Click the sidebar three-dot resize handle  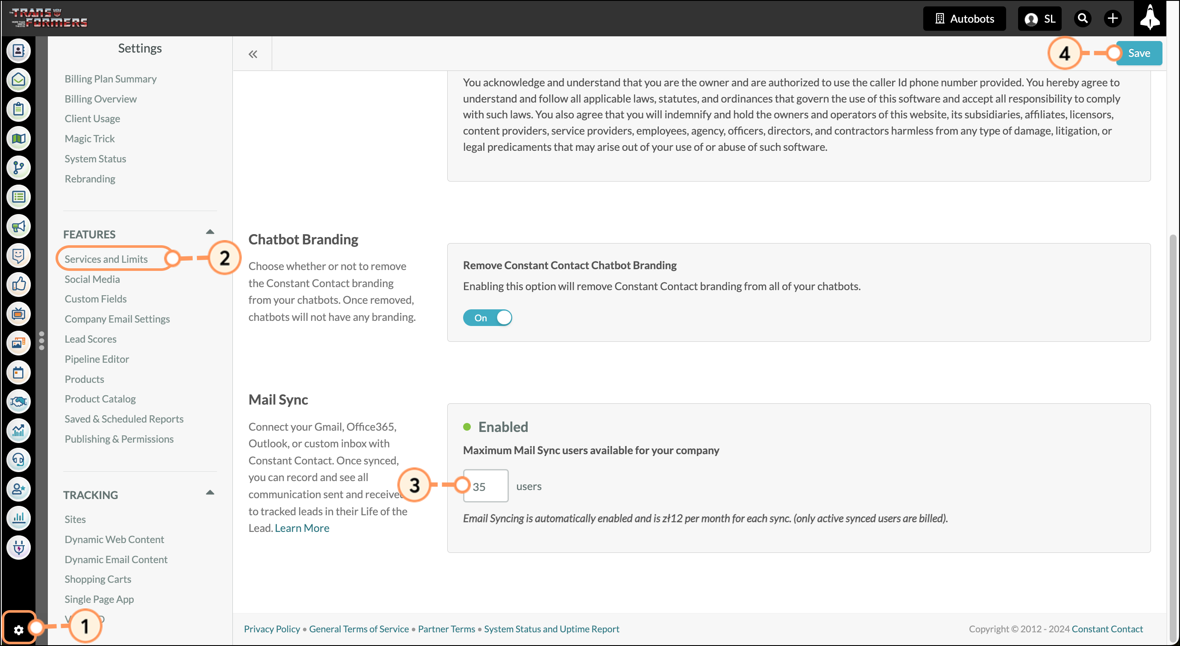point(42,341)
